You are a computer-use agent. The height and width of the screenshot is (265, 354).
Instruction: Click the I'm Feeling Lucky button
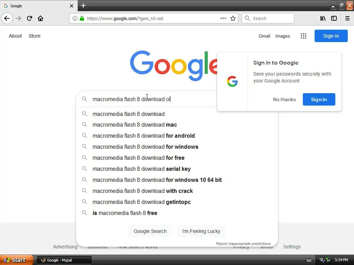point(201,231)
